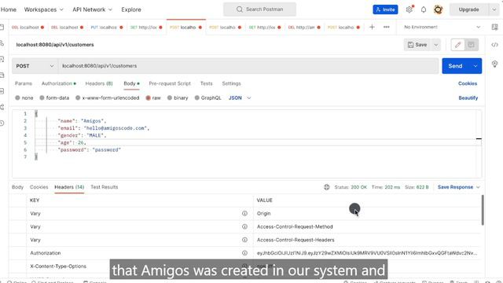Switch to the Authorization request tab
Image resolution: width=503 pixels, height=283 pixels.
59,83
